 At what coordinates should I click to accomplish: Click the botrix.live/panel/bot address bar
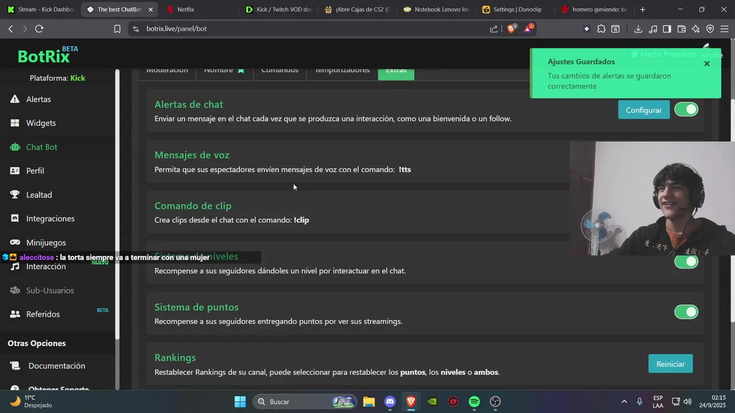coord(310,29)
